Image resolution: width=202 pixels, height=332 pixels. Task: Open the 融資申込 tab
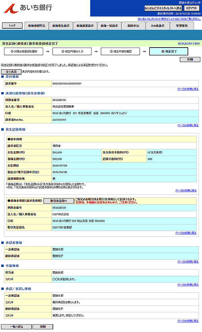tap(133, 26)
